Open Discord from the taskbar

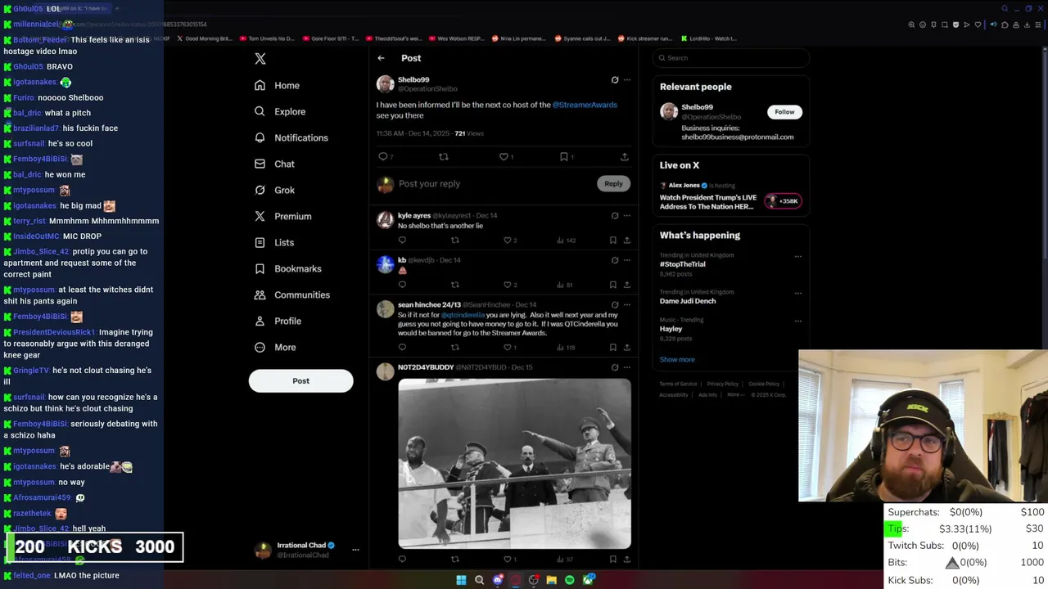(x=498, y=580)
